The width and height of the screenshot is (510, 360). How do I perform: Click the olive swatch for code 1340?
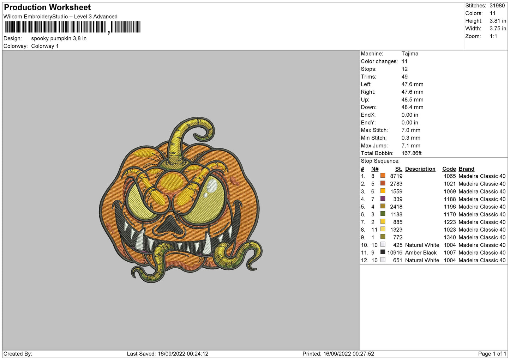[383, 237]
